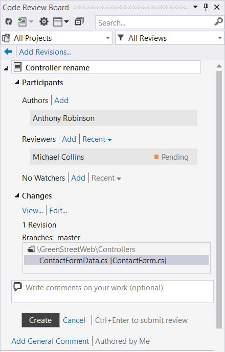Image resolution: width=225 pixels, height=352 pixels.
Task: Open Recent reviewers dropdown
Action: pos(97,139)
